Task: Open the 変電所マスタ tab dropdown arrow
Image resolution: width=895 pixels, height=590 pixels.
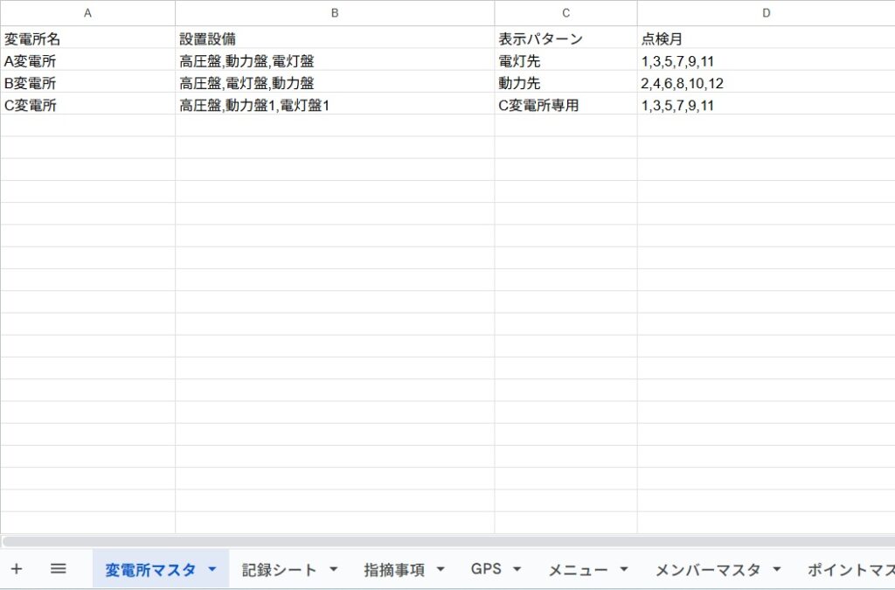Action: 212,570
